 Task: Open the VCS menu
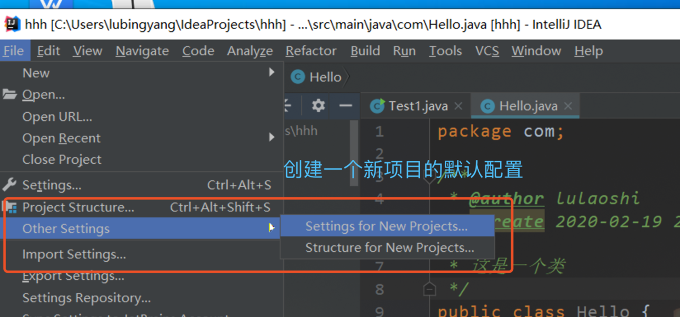[x=487, y=51]
